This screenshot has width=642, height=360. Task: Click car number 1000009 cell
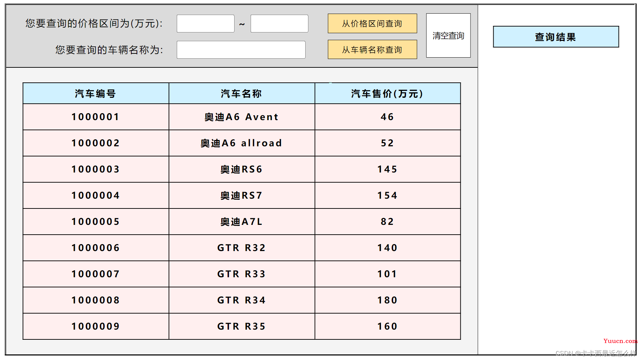96,326
